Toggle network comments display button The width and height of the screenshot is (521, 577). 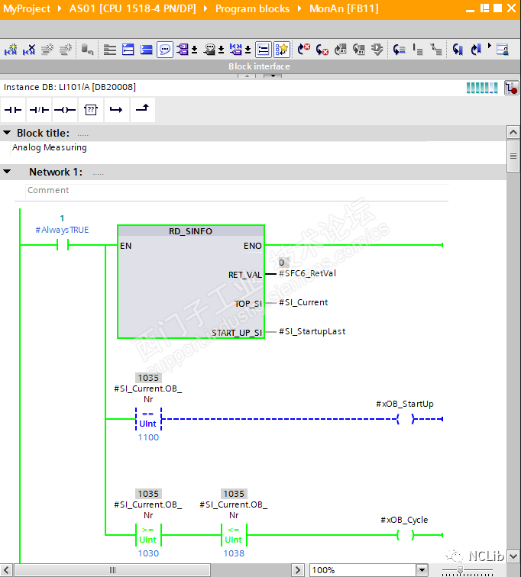pos(165,50)
